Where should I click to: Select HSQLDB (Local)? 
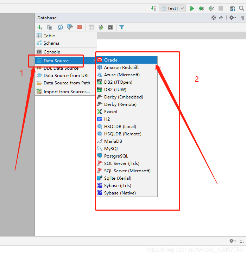(x=127, y=126)
